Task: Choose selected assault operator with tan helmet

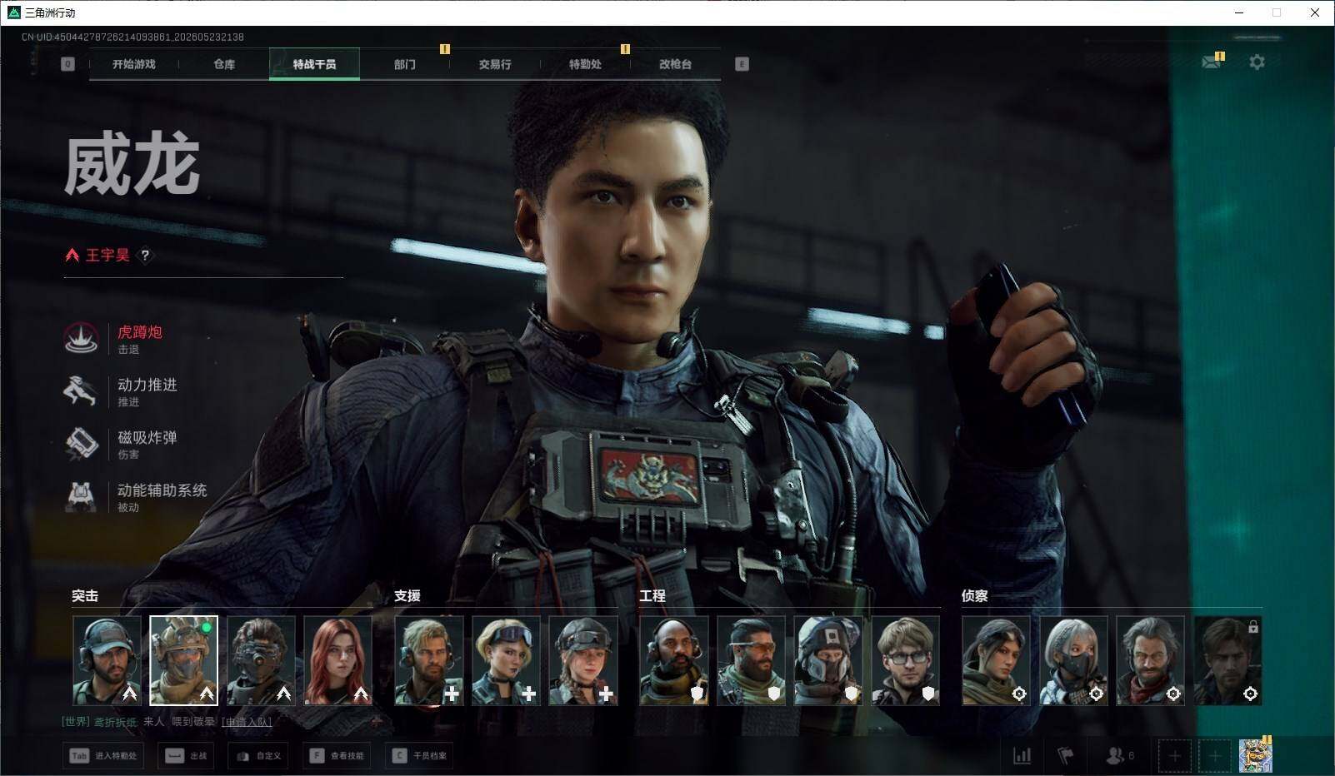Action: [x=183, y=660]
